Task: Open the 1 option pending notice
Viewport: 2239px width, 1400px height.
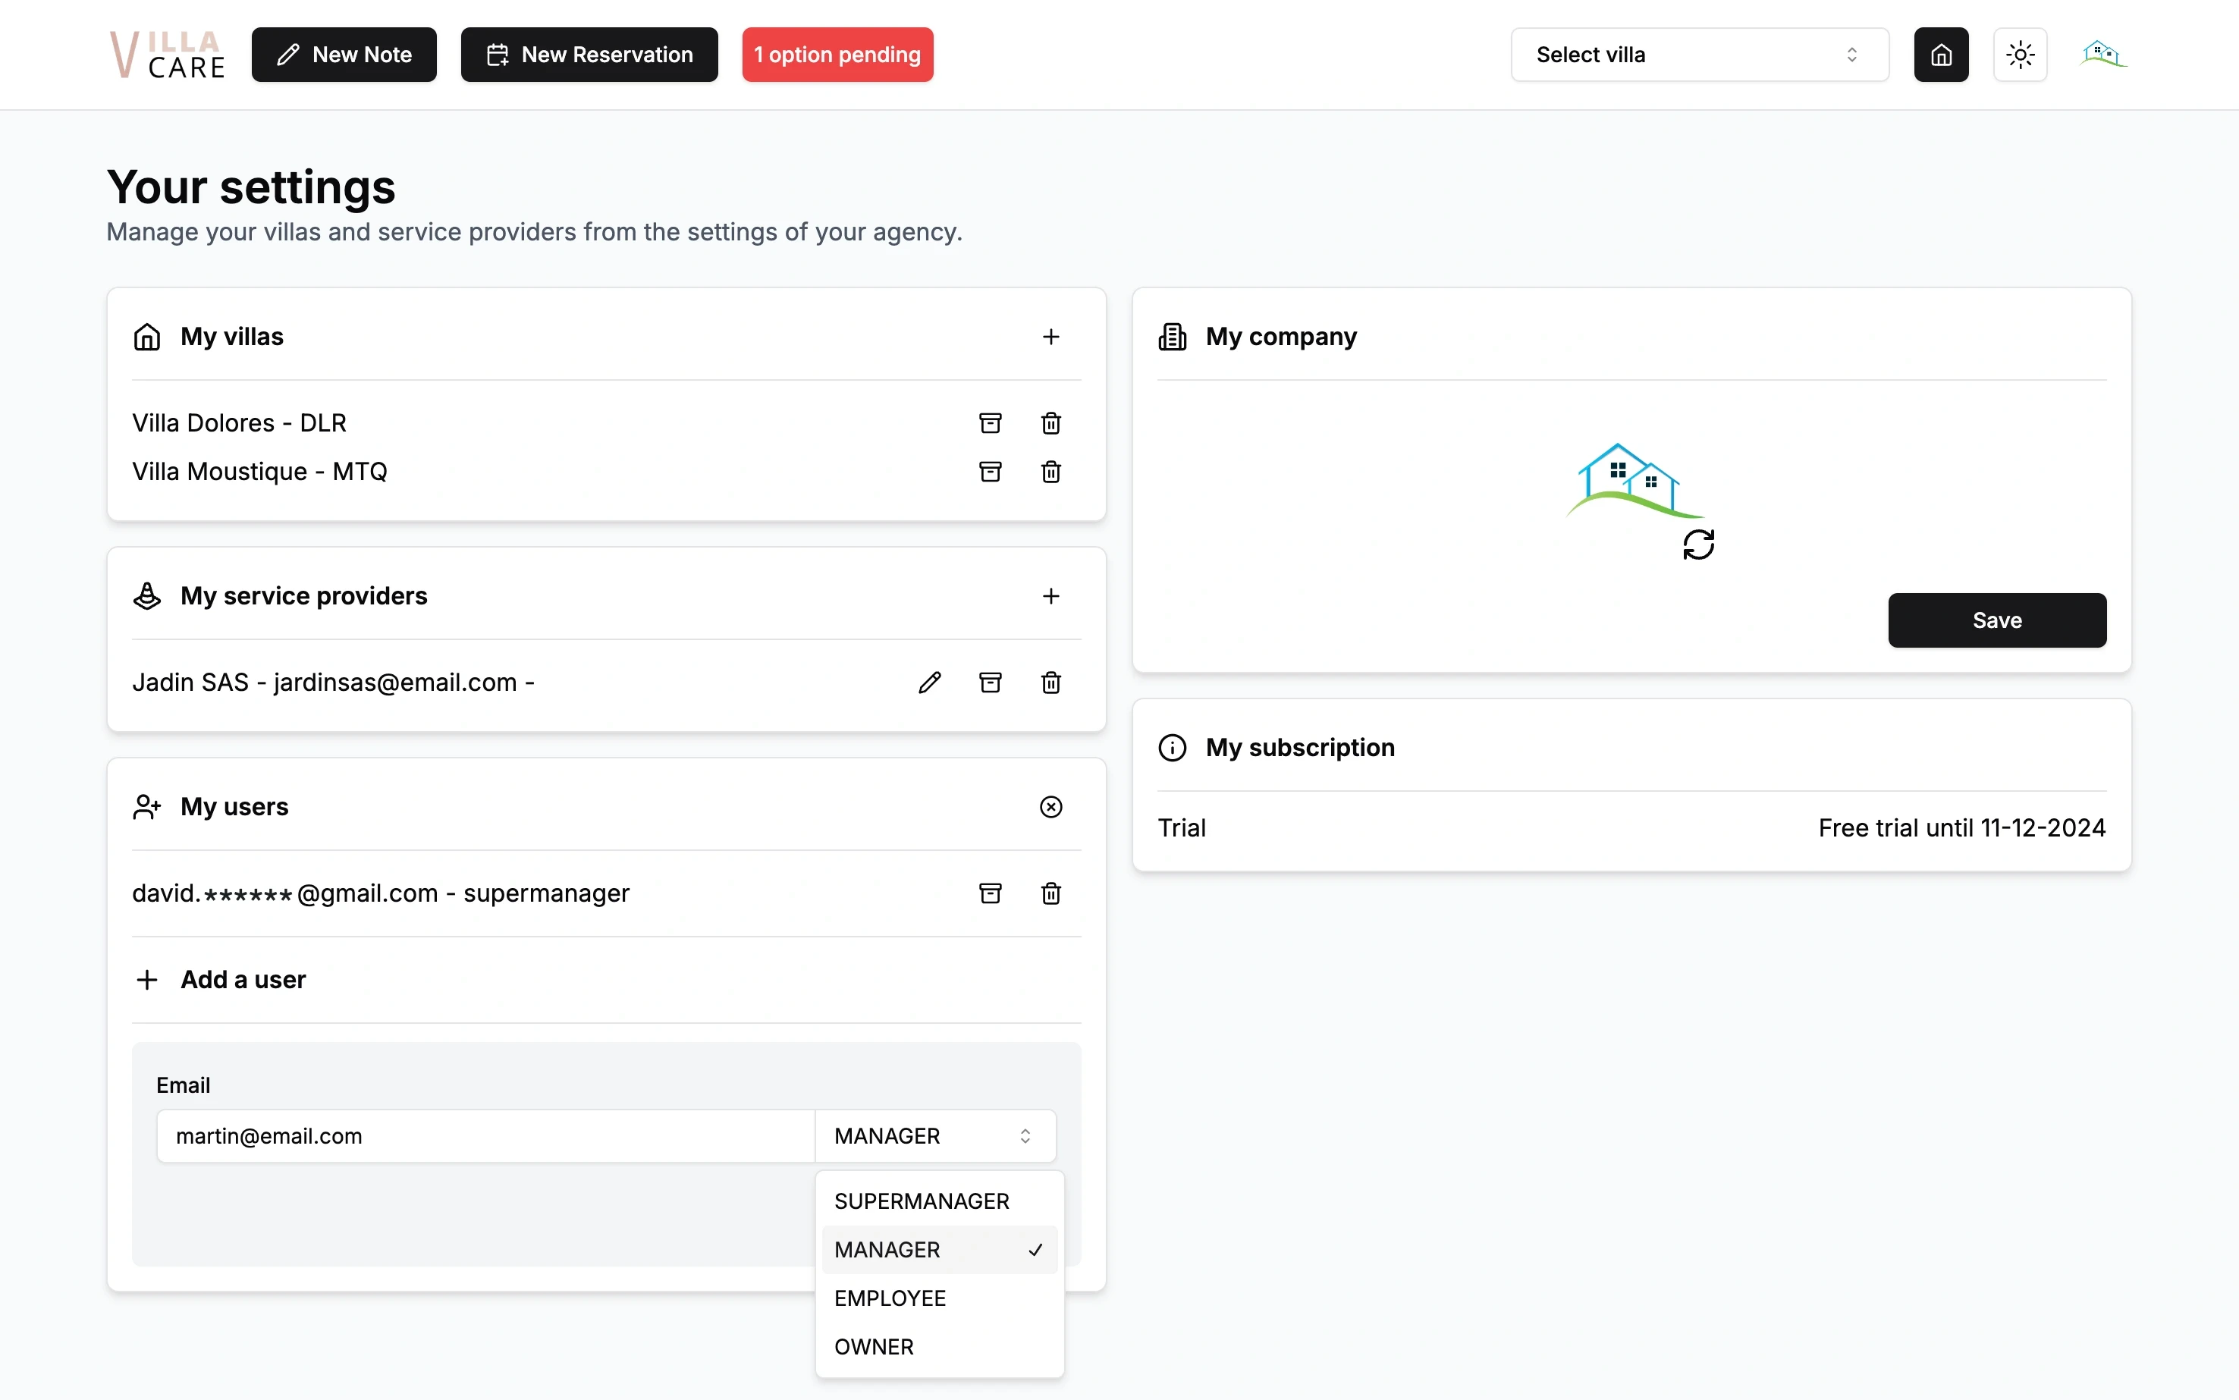Action: click(x=836, y=55)
